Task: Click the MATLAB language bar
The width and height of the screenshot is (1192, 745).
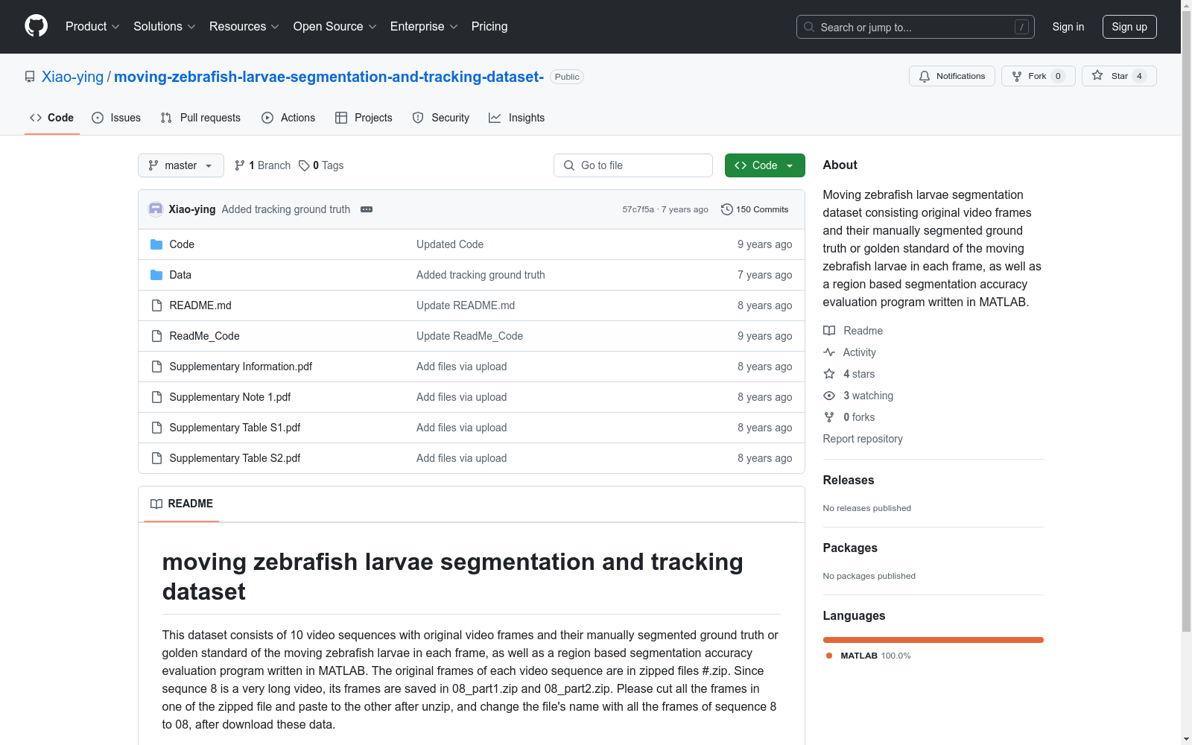Action: (x=933, y=640)
